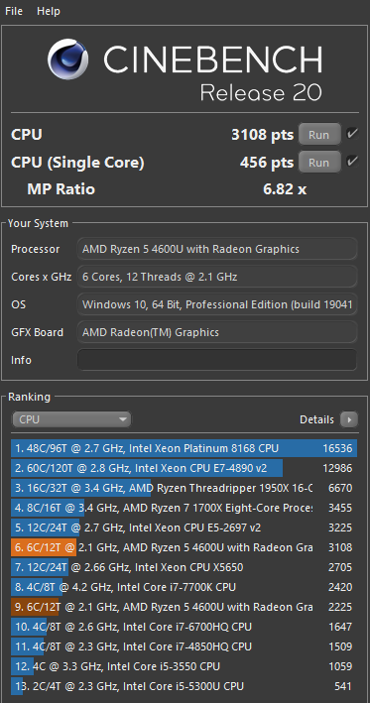Click the 456 pts single core score
The height and width of the screenshot is (703, 370).
(x=267, y=163)
